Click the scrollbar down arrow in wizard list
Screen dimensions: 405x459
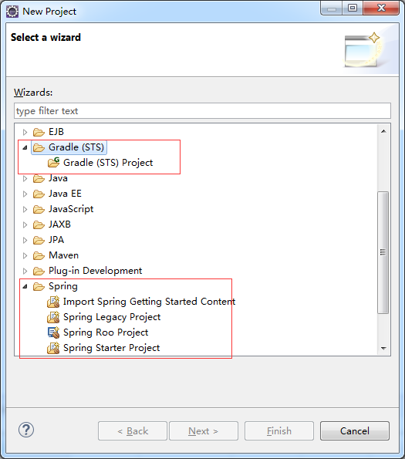tap(383, 349)
